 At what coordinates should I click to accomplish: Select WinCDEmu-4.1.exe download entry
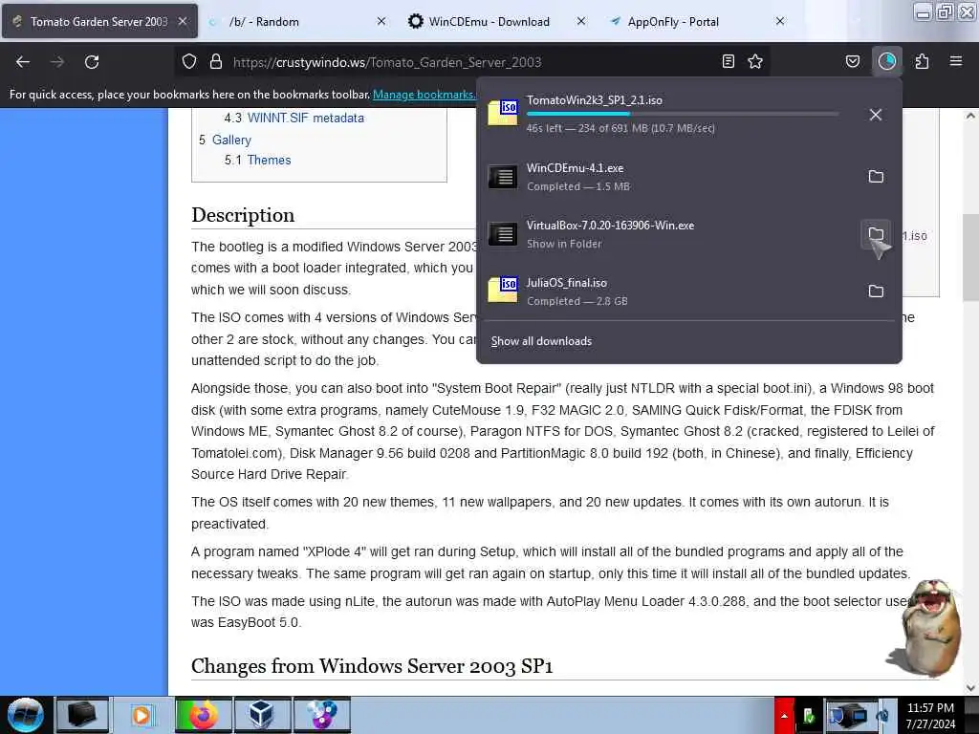[x=668, y=177]
